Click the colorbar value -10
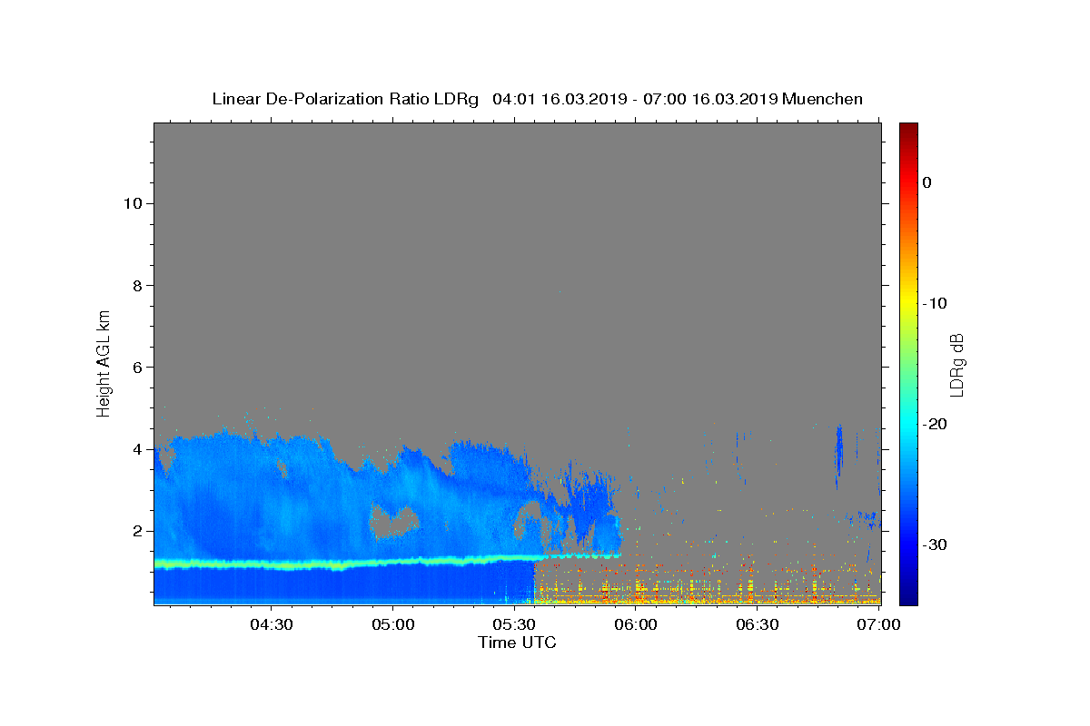Screen dimensions: 1090x726 point(935,303)
